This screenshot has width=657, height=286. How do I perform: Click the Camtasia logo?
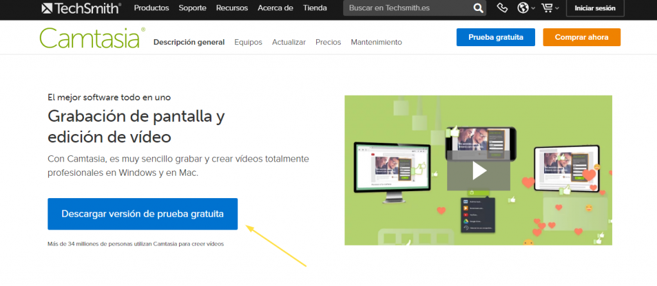pos(92,38)
